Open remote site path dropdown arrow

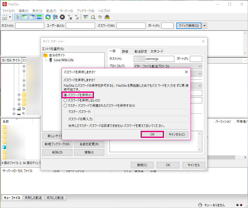(x=245, y=60)
